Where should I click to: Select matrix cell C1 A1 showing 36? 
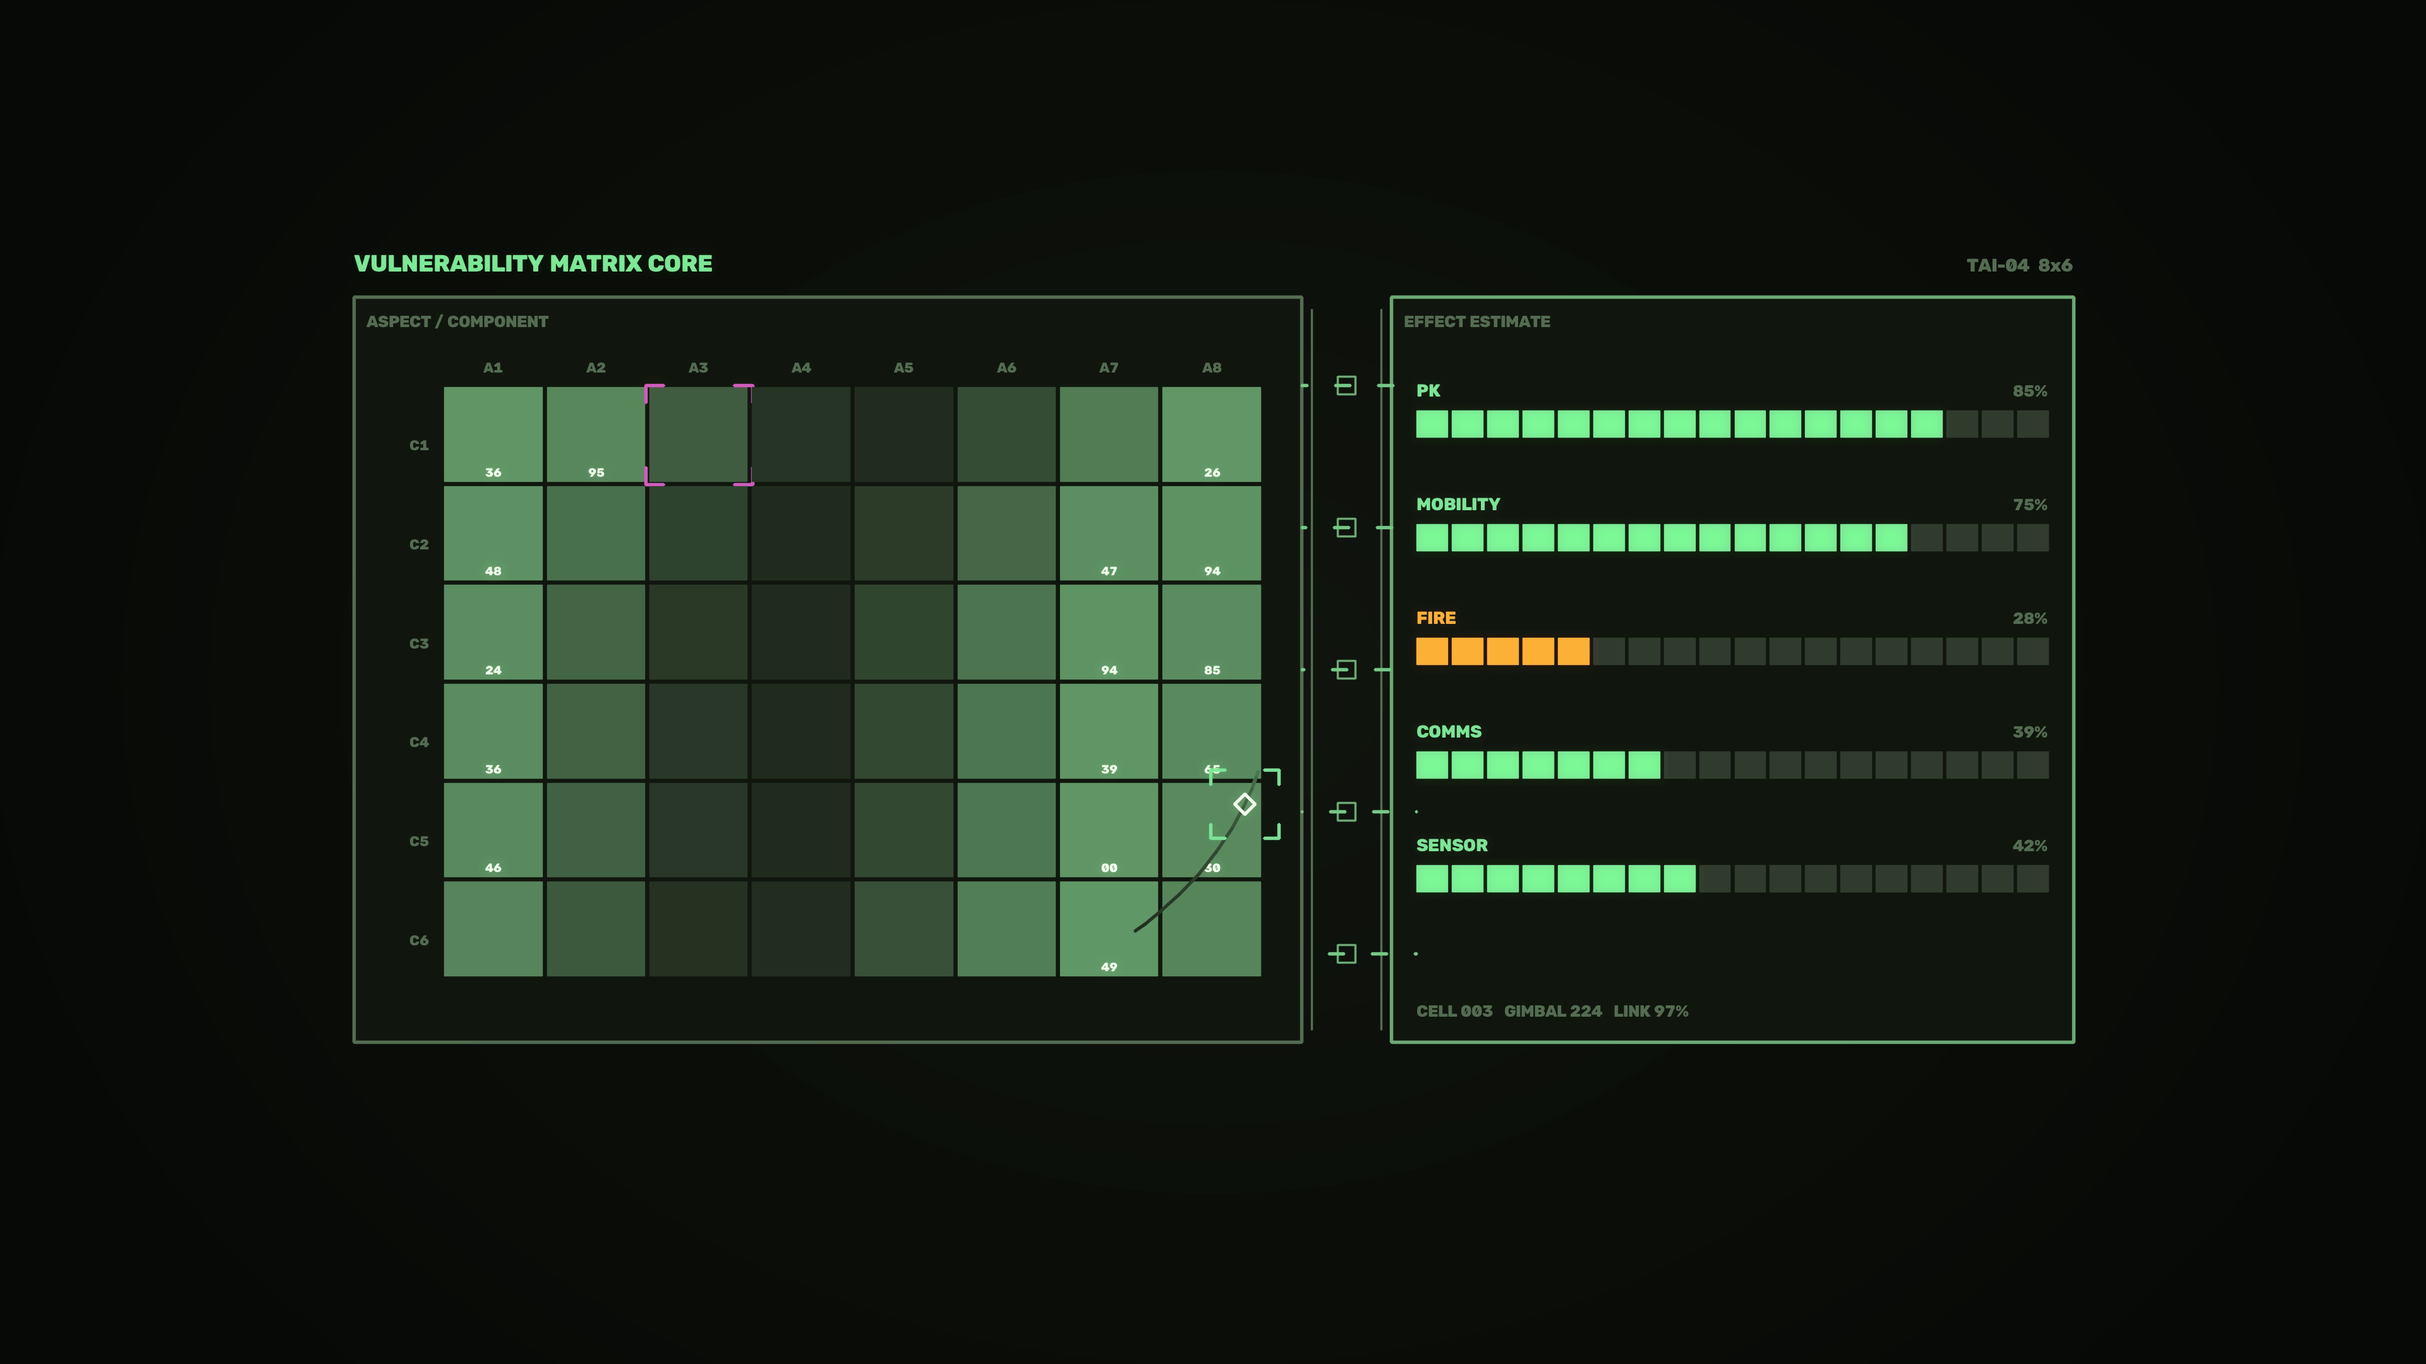coord(493,435)
